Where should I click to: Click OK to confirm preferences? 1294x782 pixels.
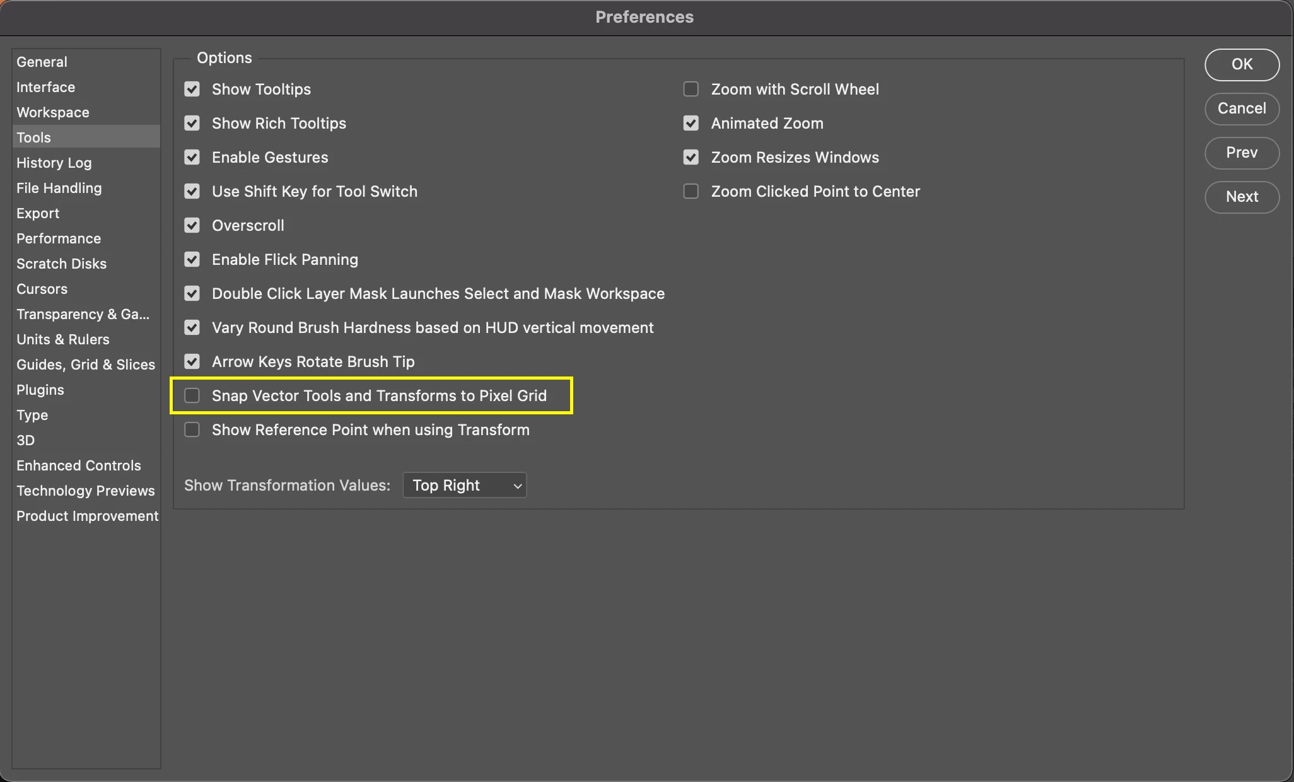(1241, 64)
